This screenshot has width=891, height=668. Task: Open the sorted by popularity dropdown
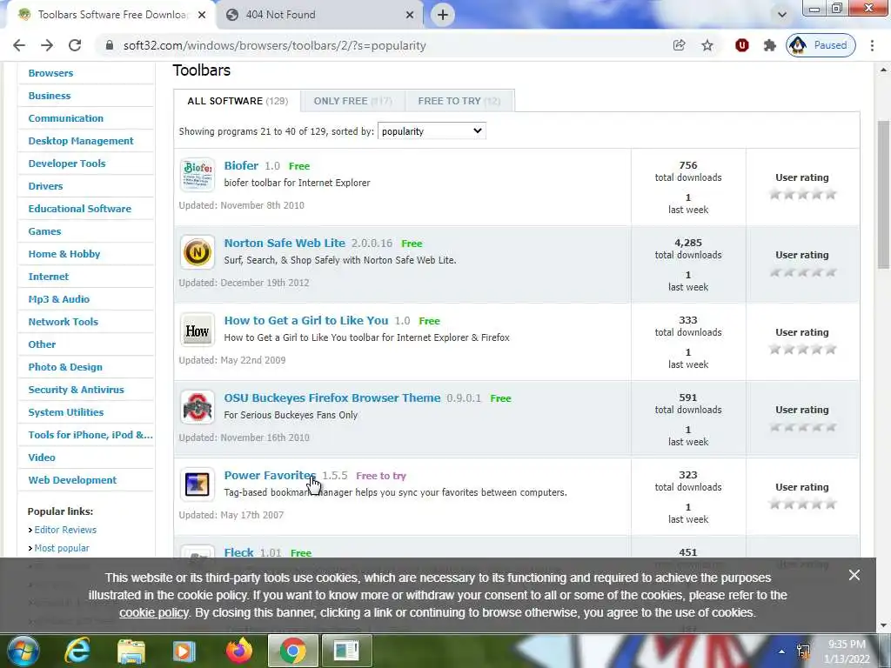(432, 131)
